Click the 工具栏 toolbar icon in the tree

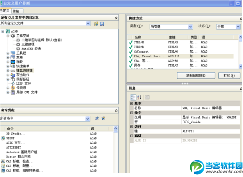[13, 53]
